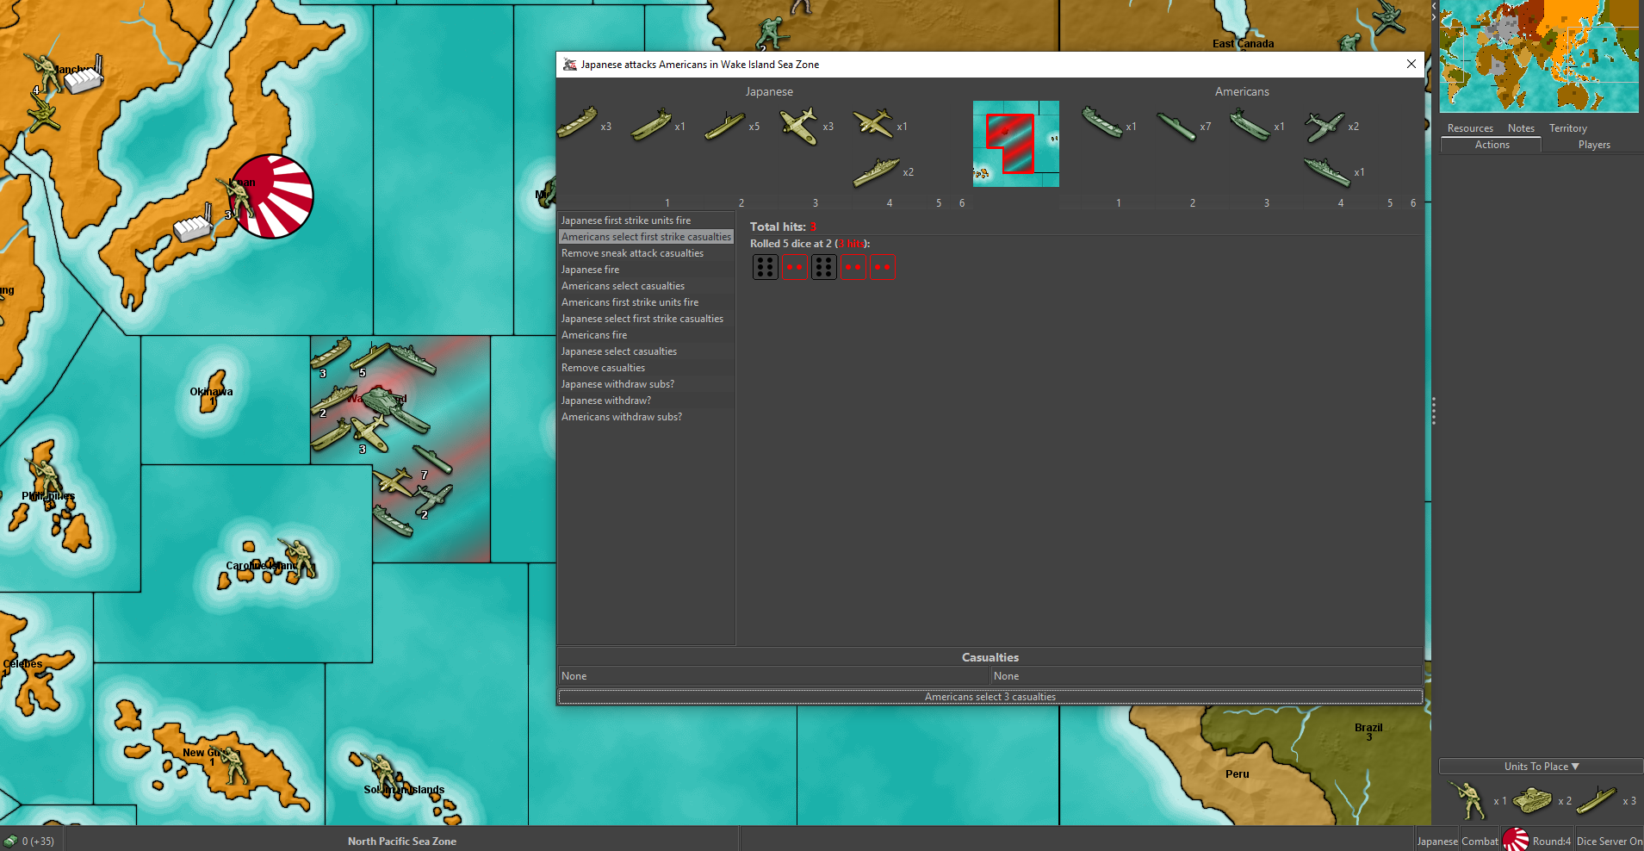Expand the Units To Place dropdown
The height and width of the screenshot is (851, 1644).
pyautogui.click(x=1541, y=767)
